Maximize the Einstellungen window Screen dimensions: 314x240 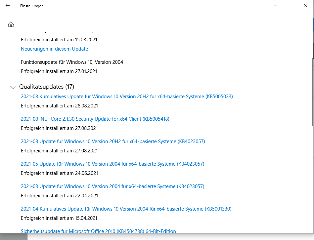[291, 6]
